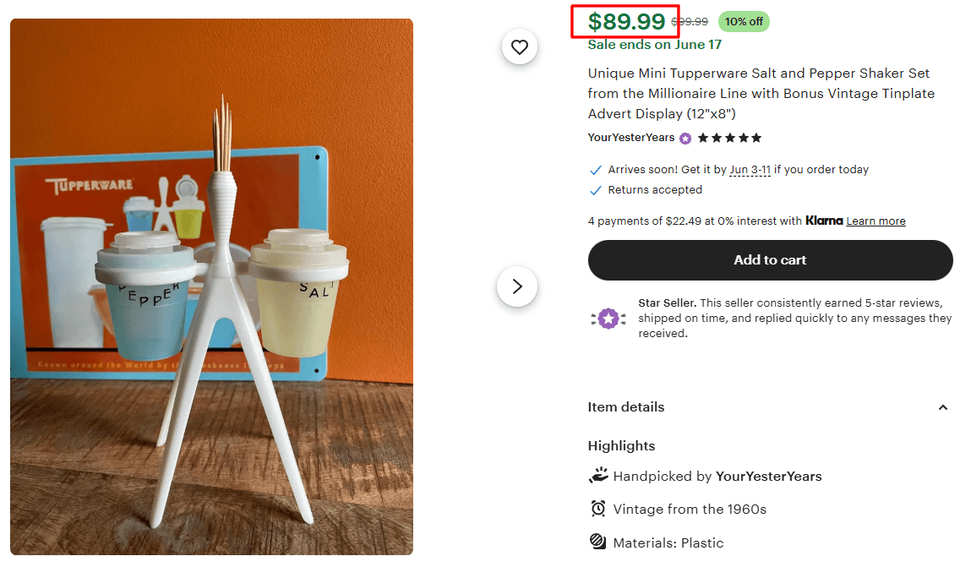Click the 10% off badge
The width and height of the screenshot is (960, 567).
tap(744, 21)
